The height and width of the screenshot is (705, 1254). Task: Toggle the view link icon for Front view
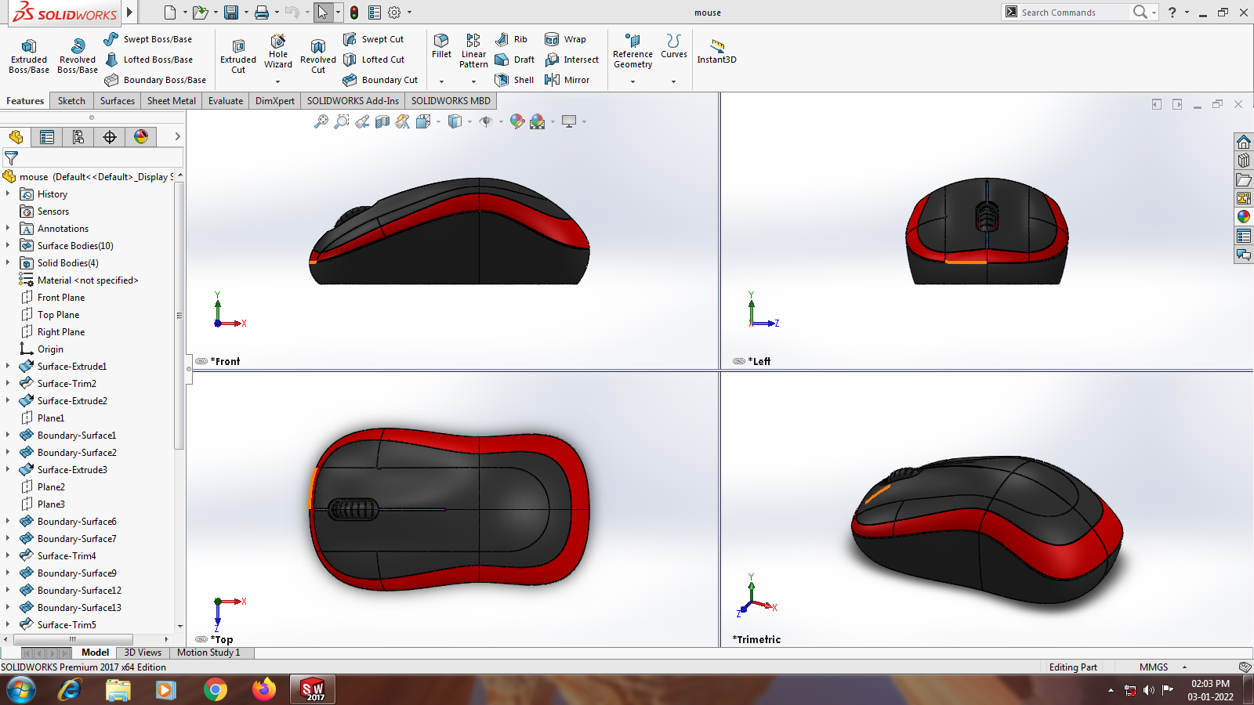[201, 361]
